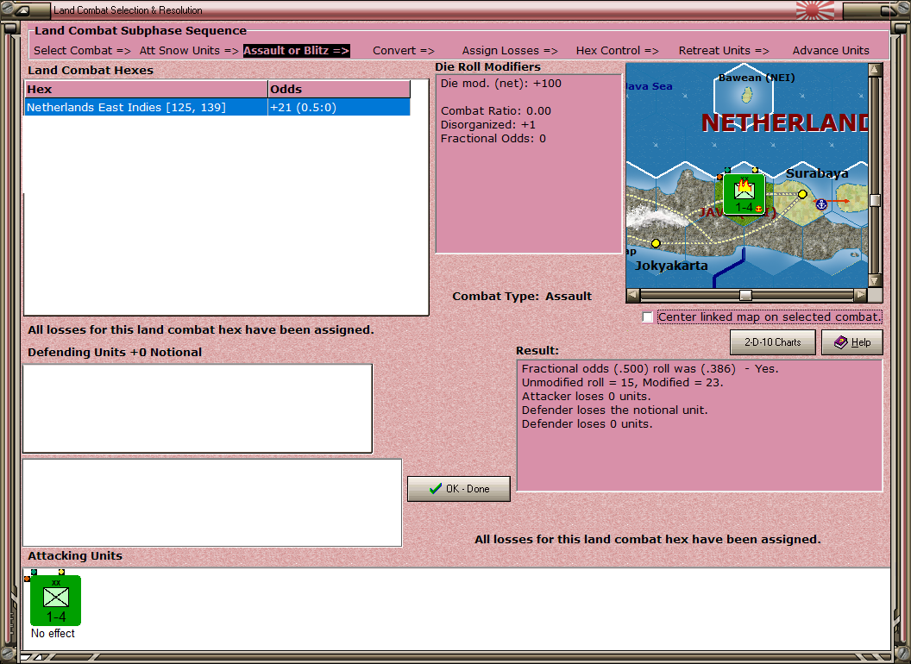Click the Combat Ratio: 0.00 line
The image size is (911, 664).
(495, 111)
